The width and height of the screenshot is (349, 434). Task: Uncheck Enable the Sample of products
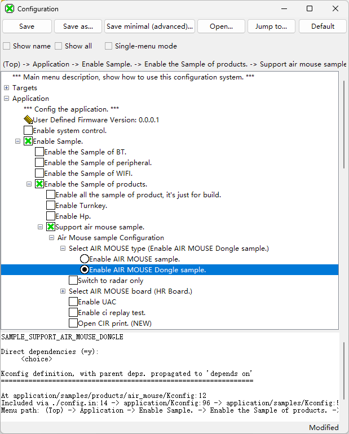39,184
